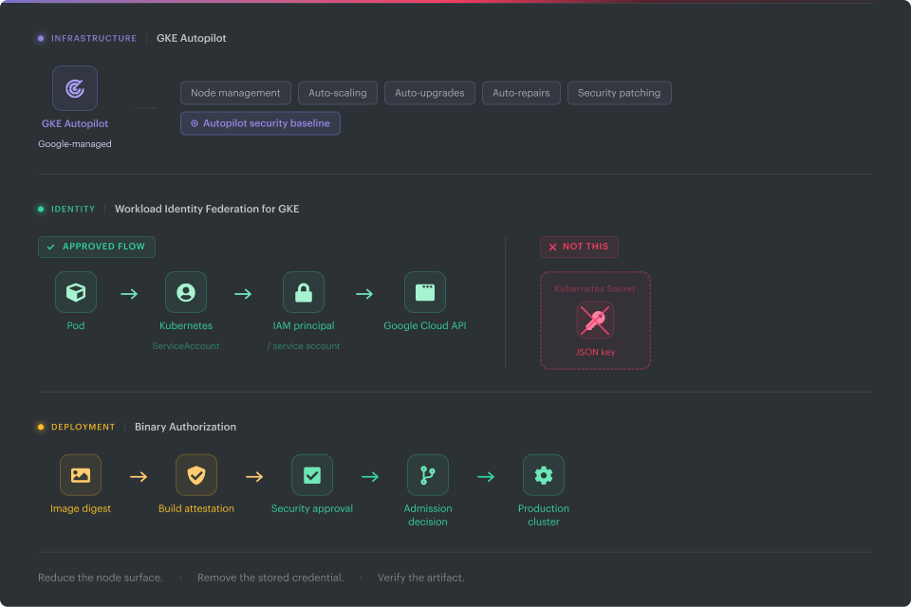Click the green Identity section dot
Viewport: 911px width, 607px height.
click(41, 209)
